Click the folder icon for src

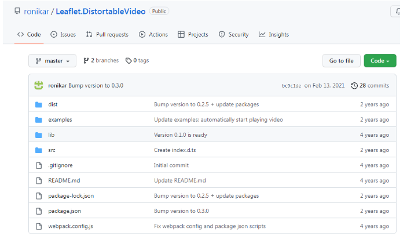[39, 150]
